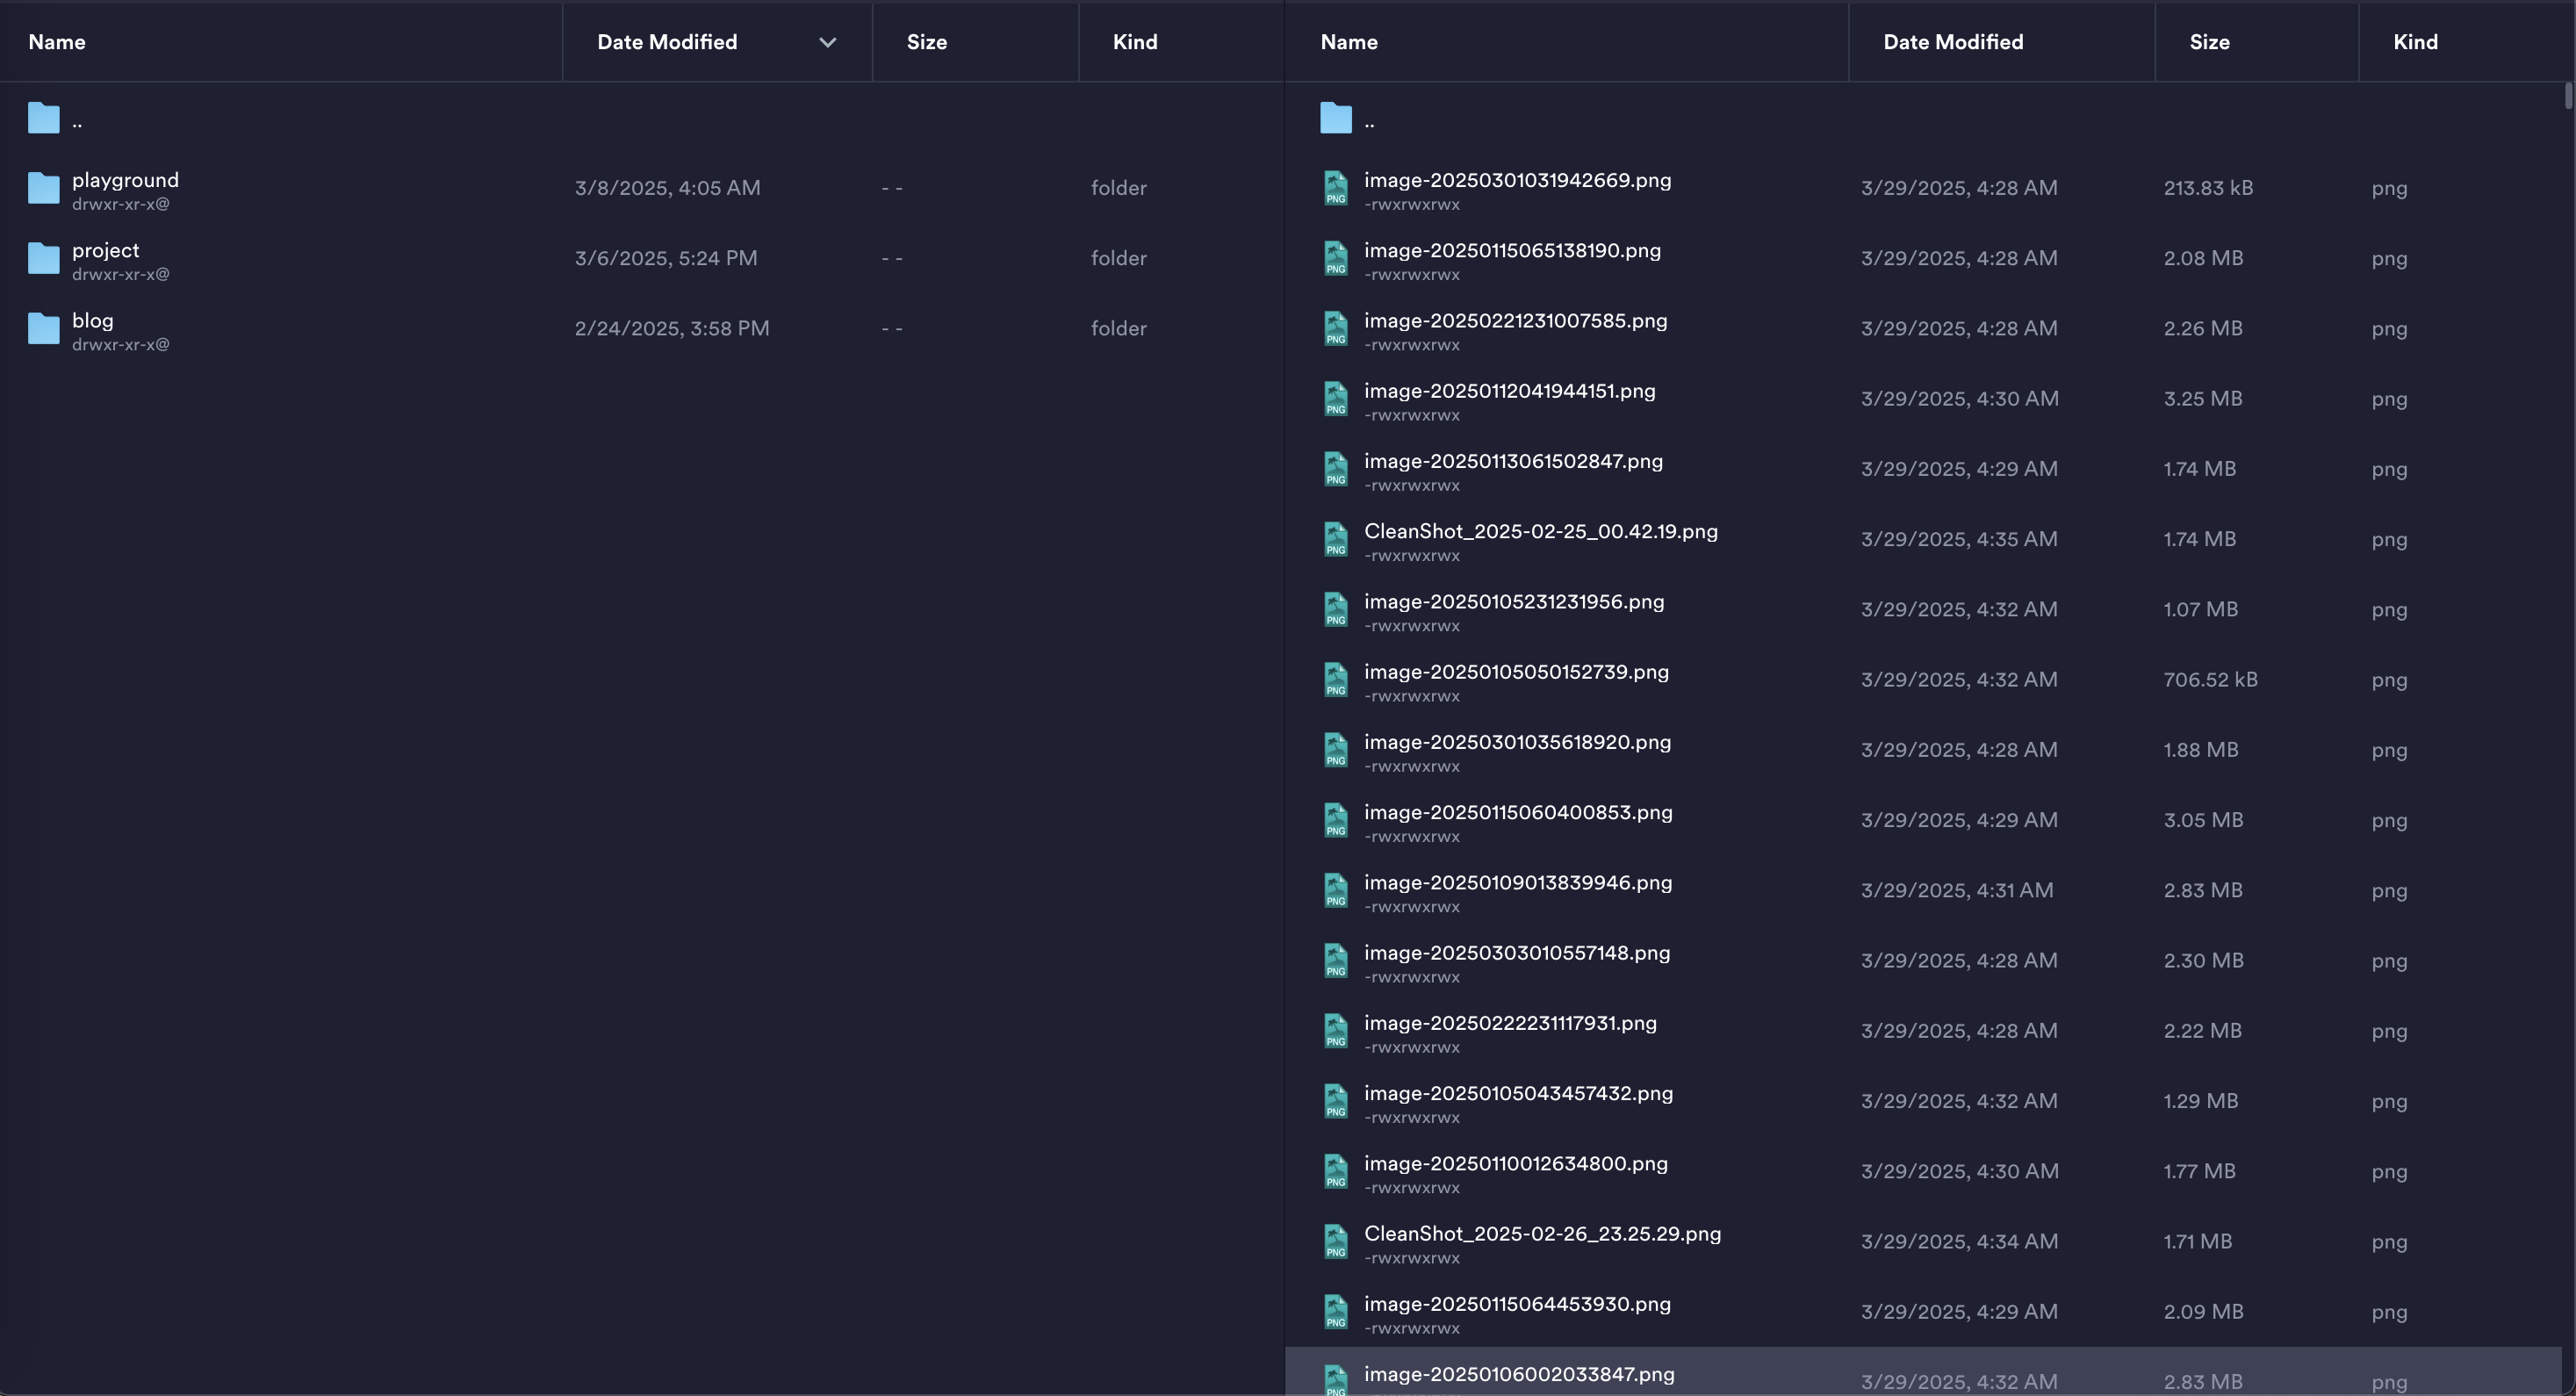Click PNG icon of image-20250221231007585.png
2576x1396 pixels.
point(1336,328)
